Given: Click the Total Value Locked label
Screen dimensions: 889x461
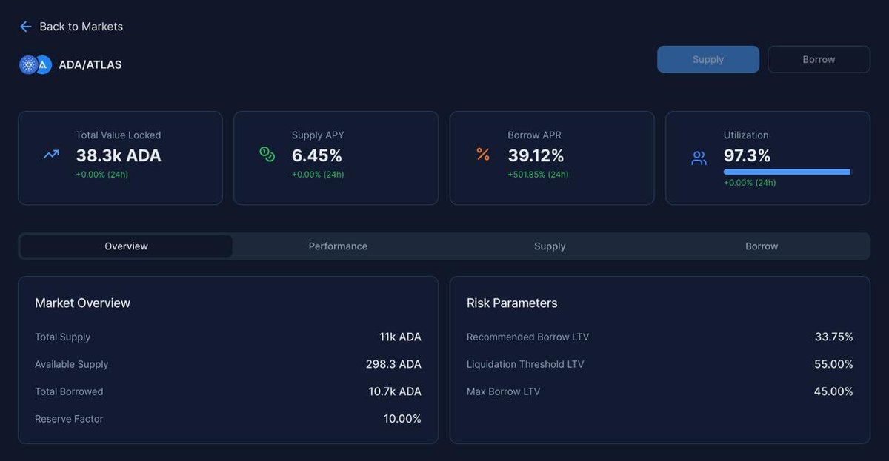Looking at the screenshot, I should pos(119,135).
